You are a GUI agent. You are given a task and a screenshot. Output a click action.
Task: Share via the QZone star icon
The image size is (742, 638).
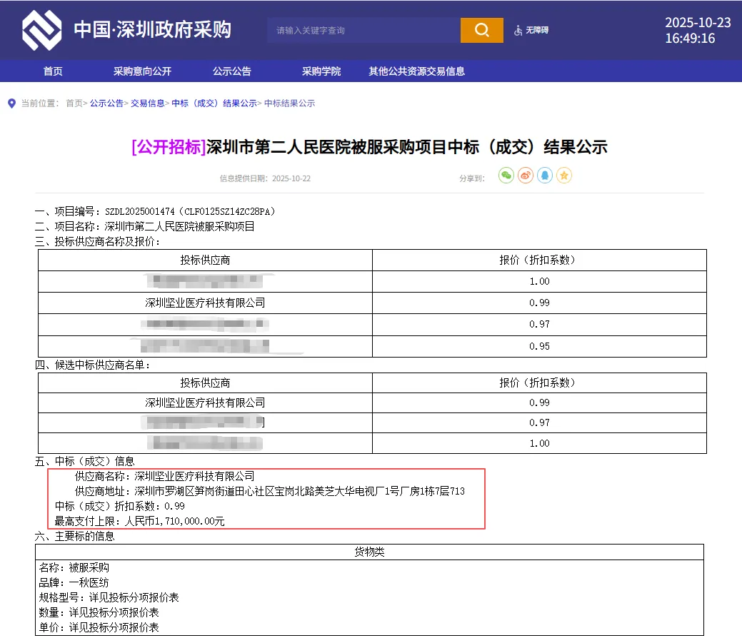(564, 176)
